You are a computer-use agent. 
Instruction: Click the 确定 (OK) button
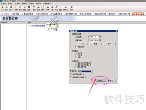point(101,81)
